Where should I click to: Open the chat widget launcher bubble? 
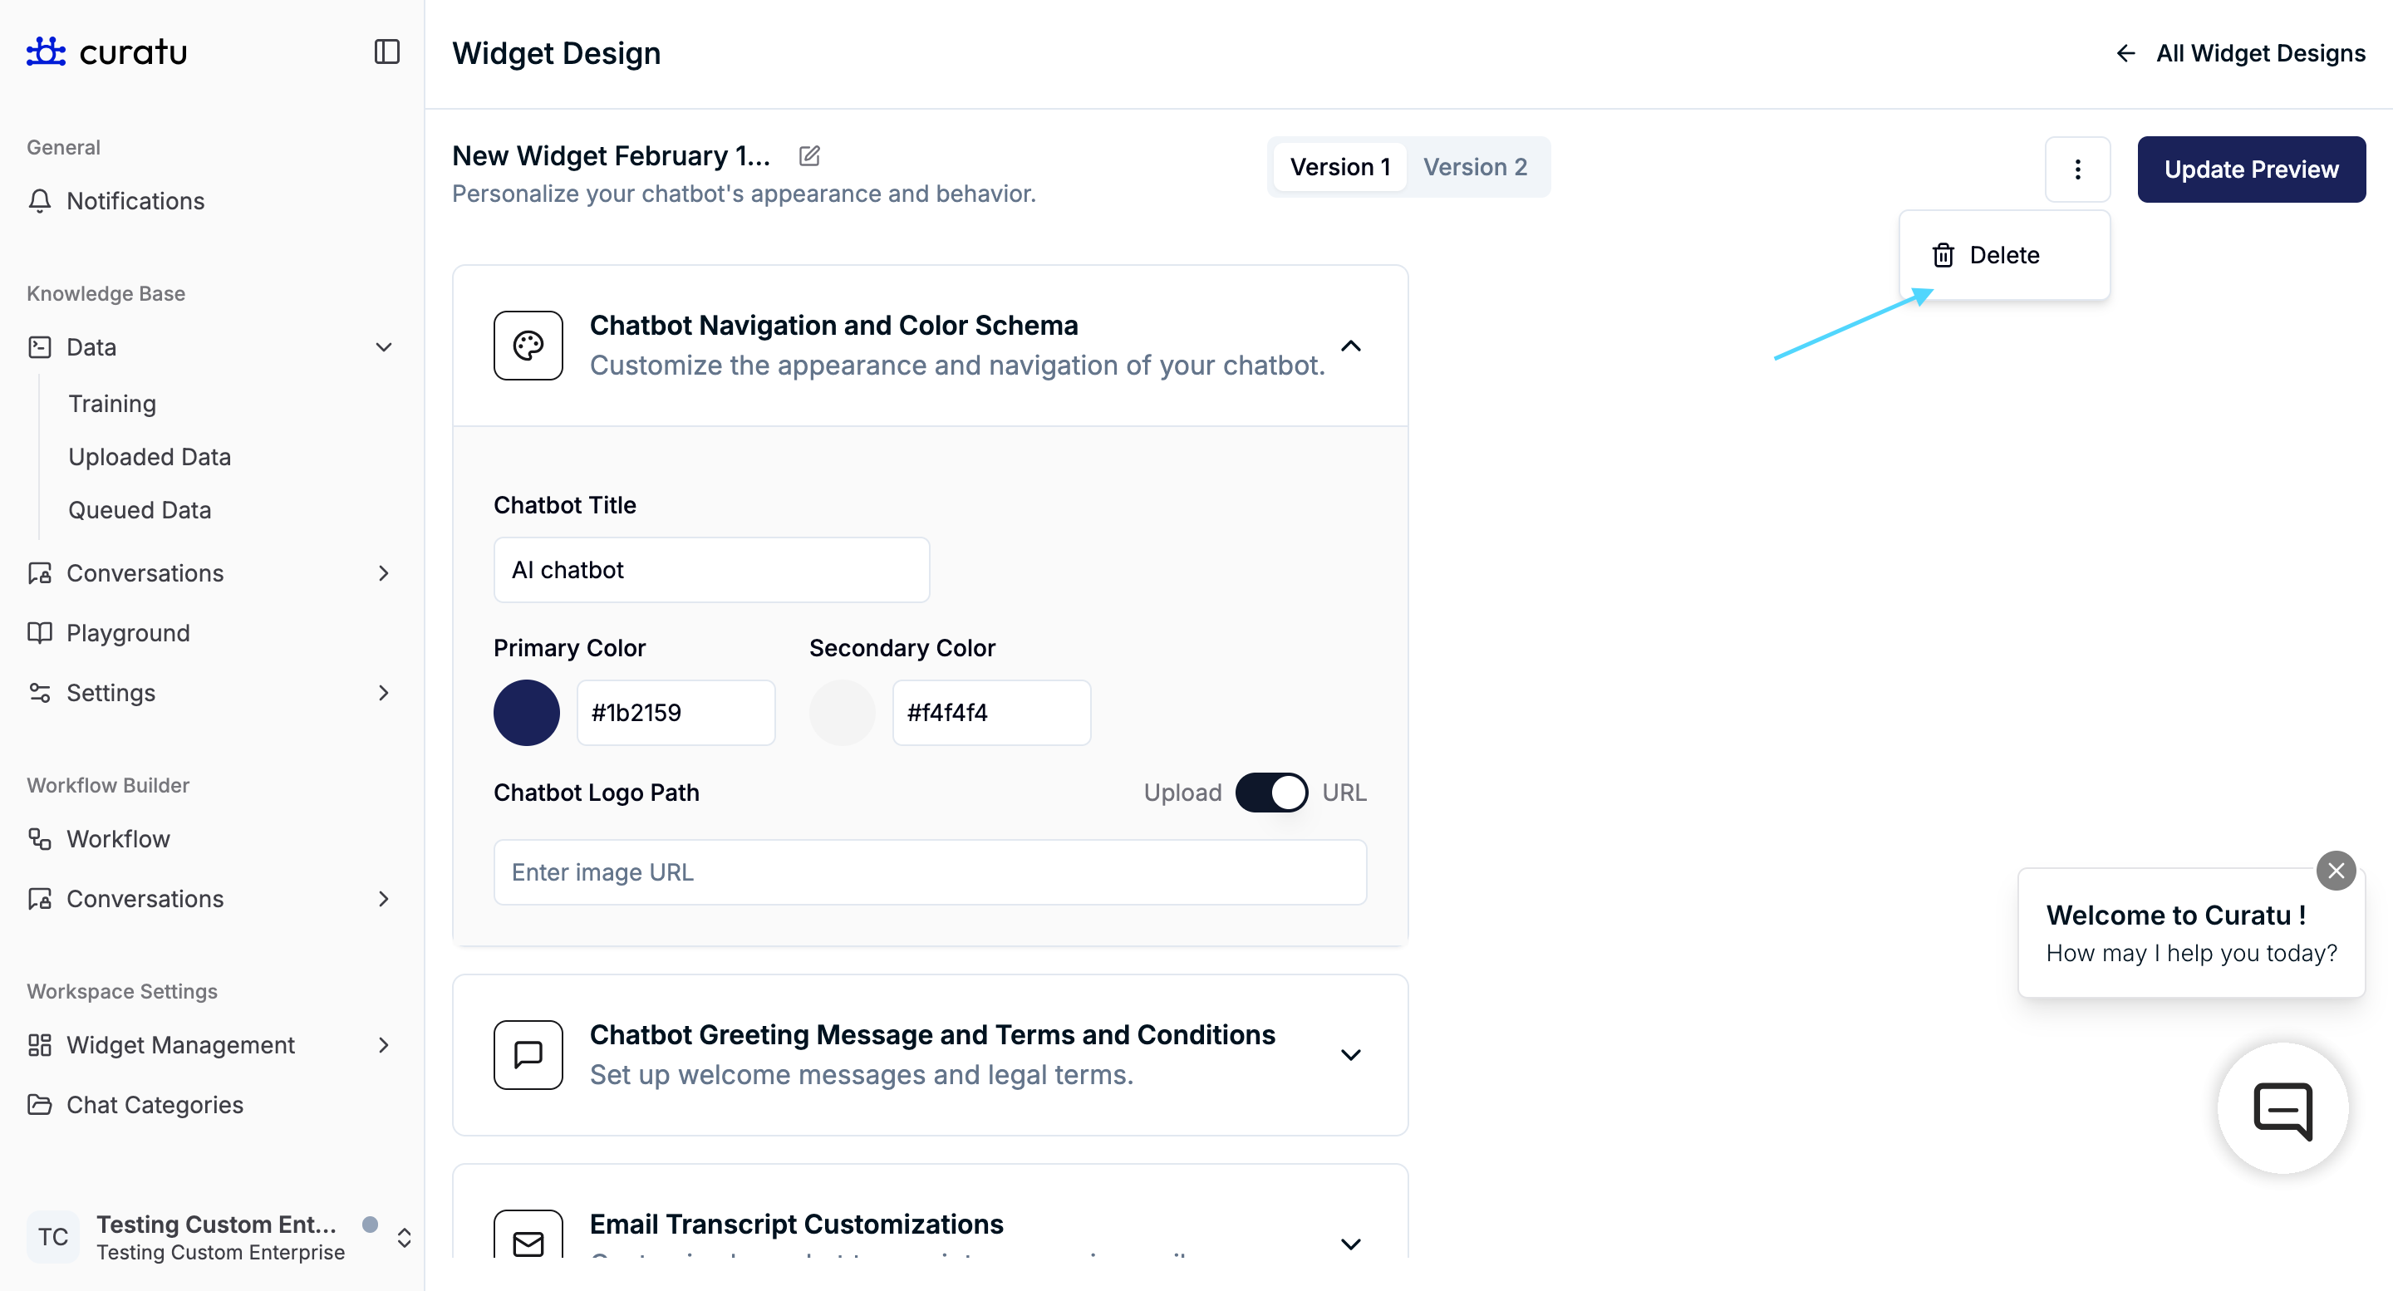(x=2282, y=1109)
